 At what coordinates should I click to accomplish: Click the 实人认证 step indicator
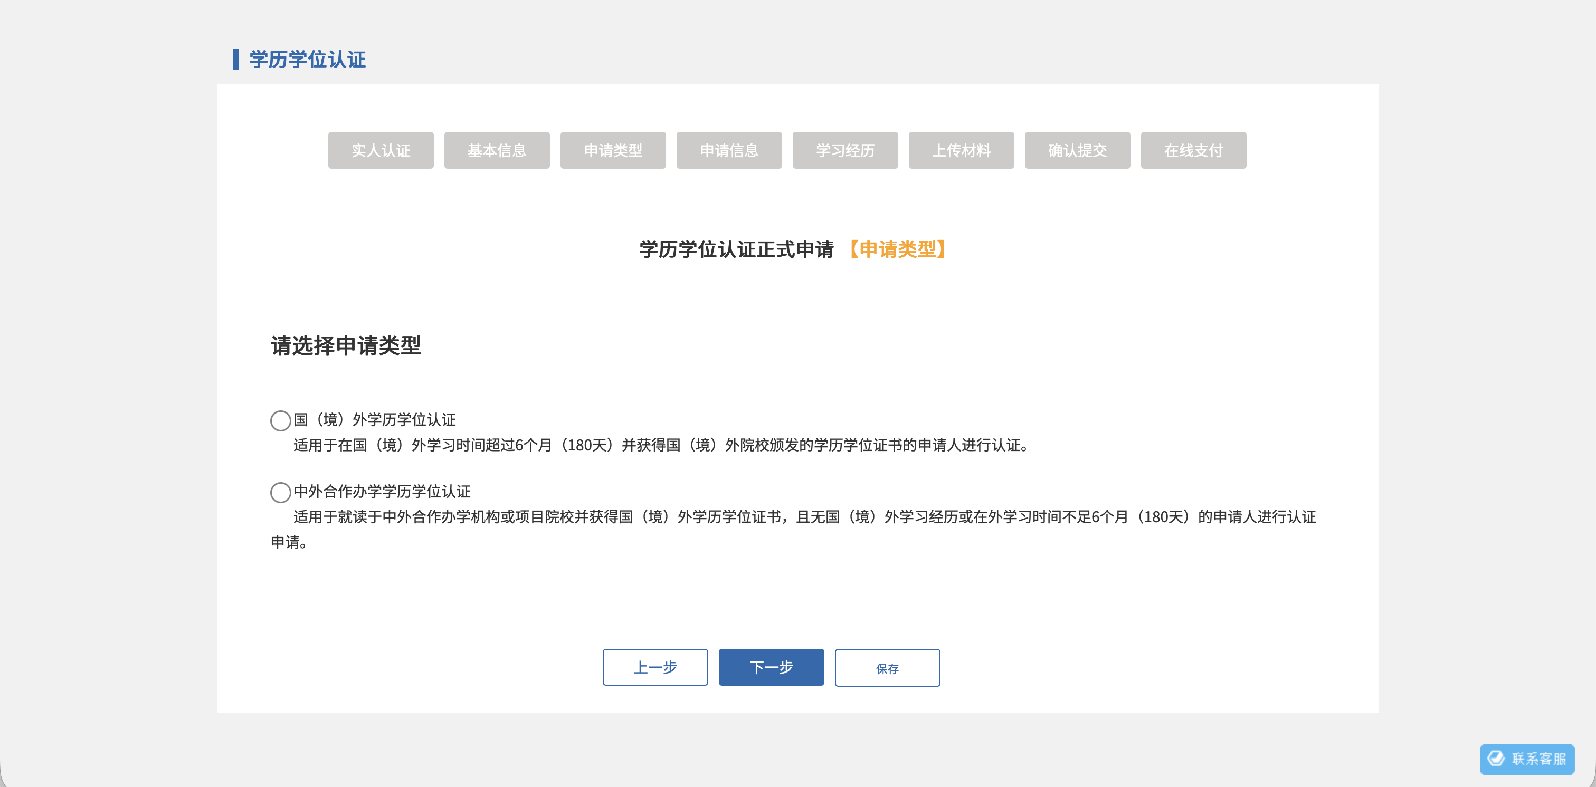point(381,150)
